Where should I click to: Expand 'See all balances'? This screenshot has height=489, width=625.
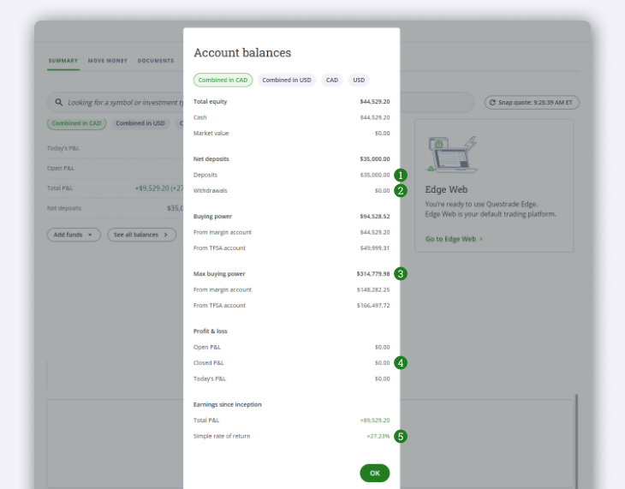(x=141, y=235)
